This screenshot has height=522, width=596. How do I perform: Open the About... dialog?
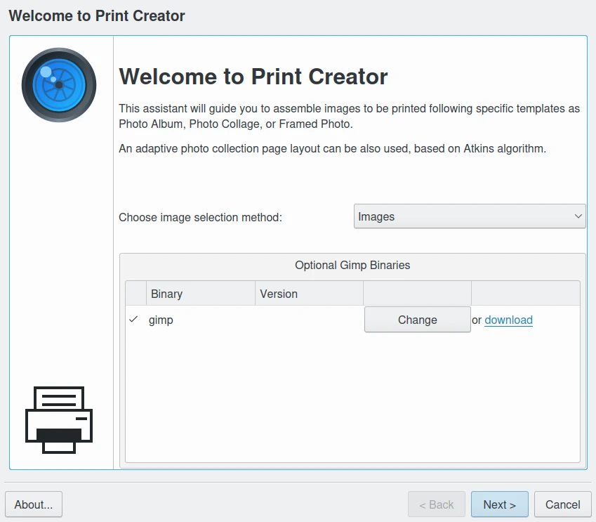pyautogui.click(x=34, y=504)
